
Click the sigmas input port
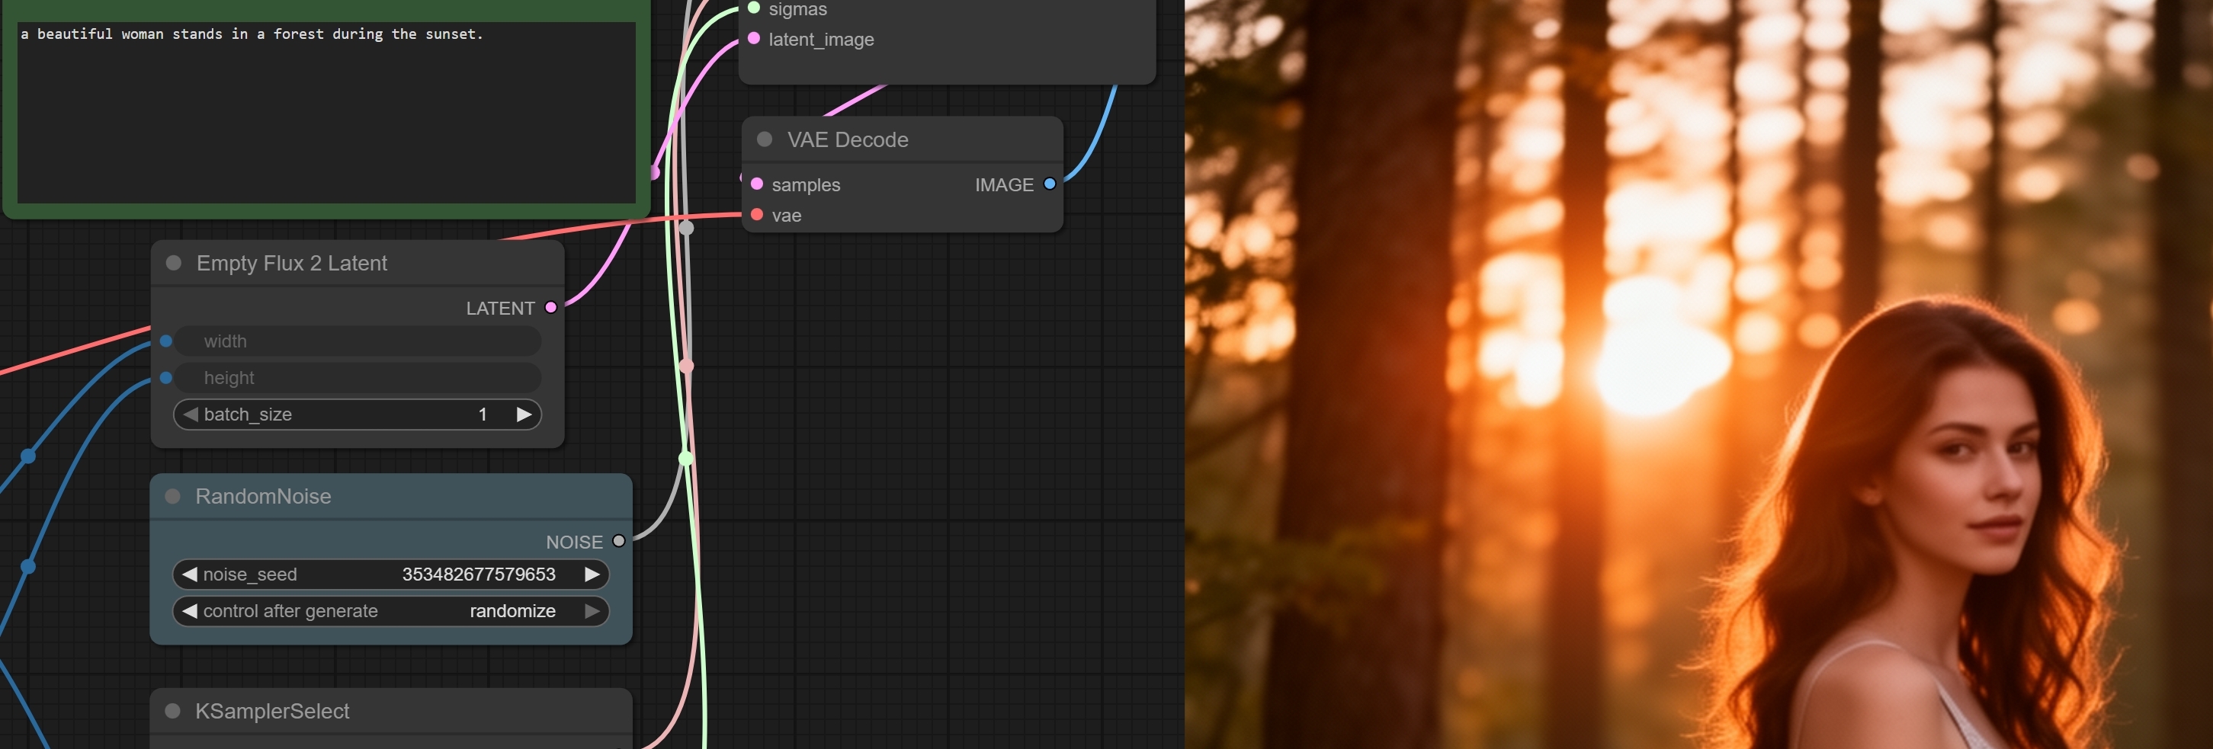(x=753, y=8)
